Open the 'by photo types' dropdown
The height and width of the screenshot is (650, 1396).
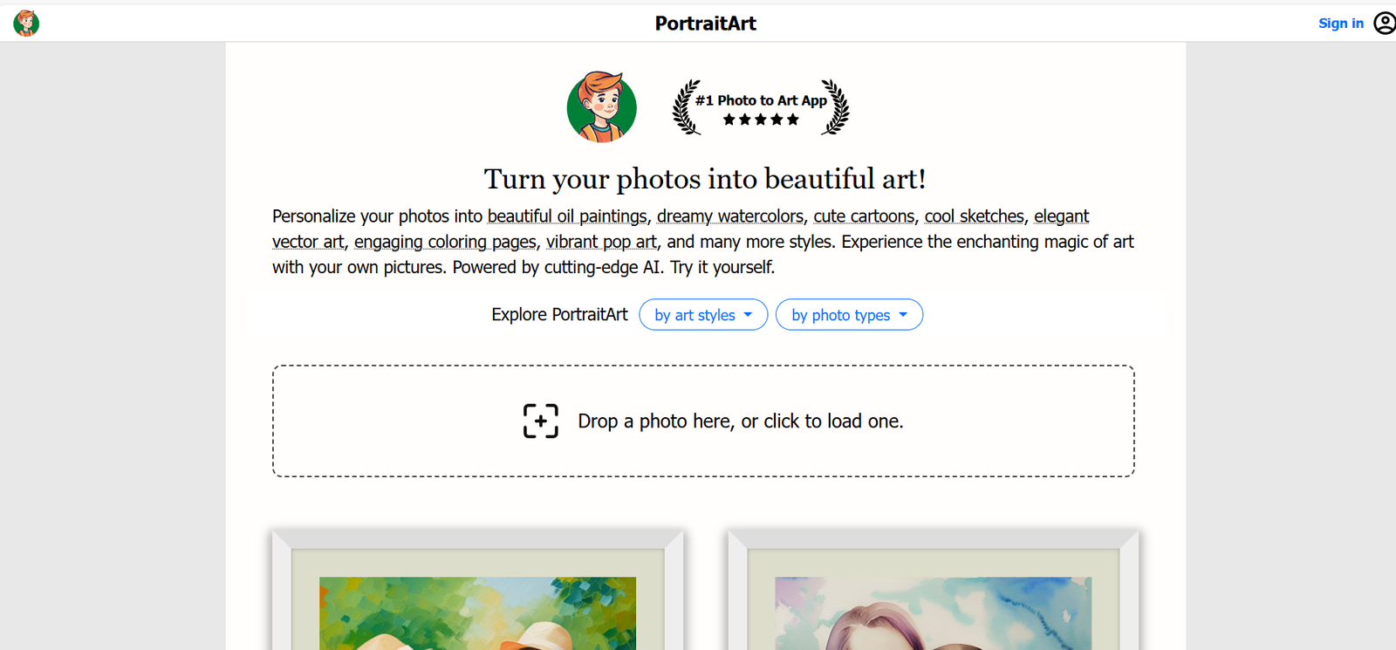click(848, 315)
